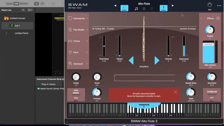Image resolution: width=224 pixels, height=126 pixels.
Task: Click the Key Noise knob
Action: point(212,77)
